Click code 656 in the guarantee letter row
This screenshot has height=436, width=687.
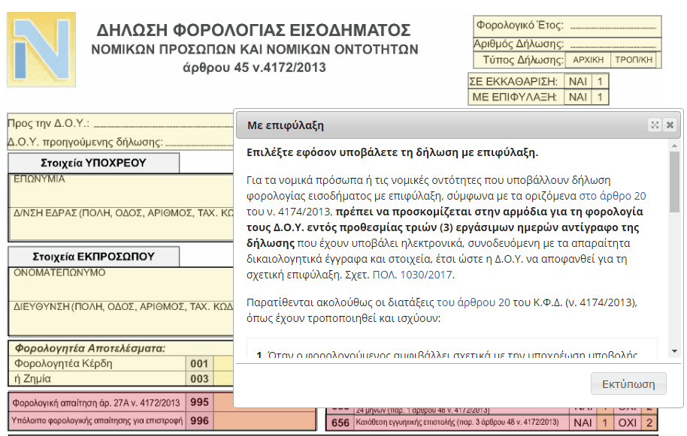click(340, 423)
